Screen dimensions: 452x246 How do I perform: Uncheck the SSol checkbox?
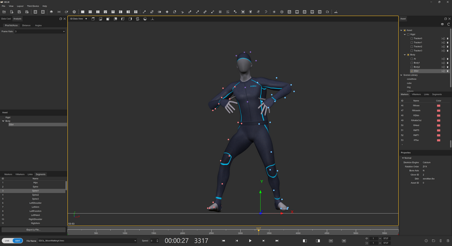(412, 71)
